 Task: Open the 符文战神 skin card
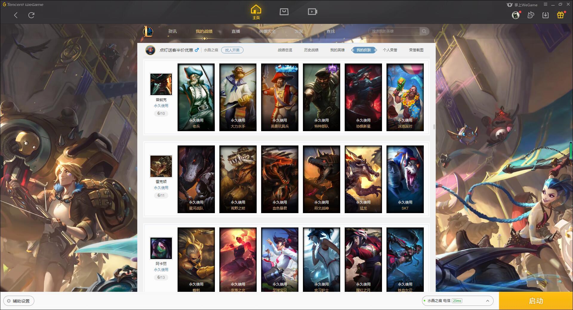[x=321, y=179]
